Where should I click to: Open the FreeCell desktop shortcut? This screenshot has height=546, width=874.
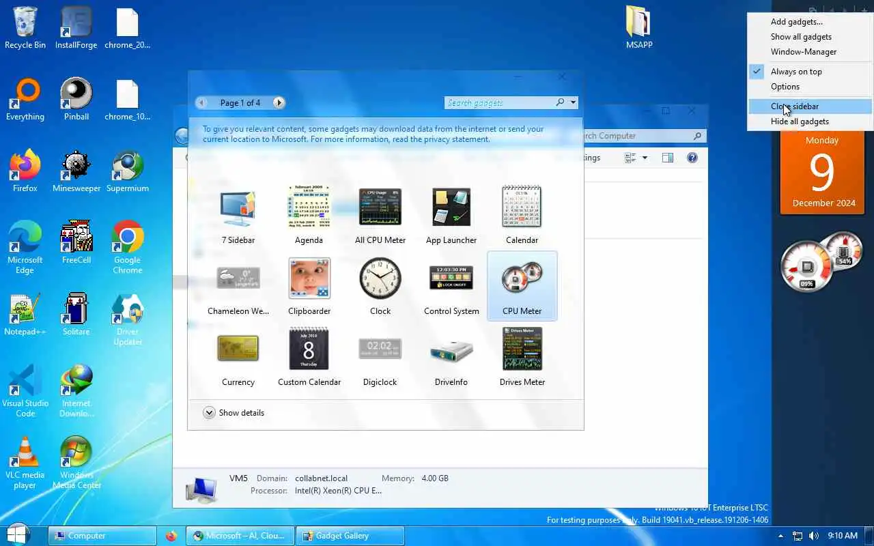pyautogui.click(x=76, y=243)
